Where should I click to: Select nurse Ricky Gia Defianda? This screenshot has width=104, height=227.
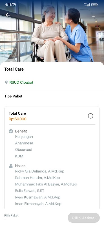[39, 171]
